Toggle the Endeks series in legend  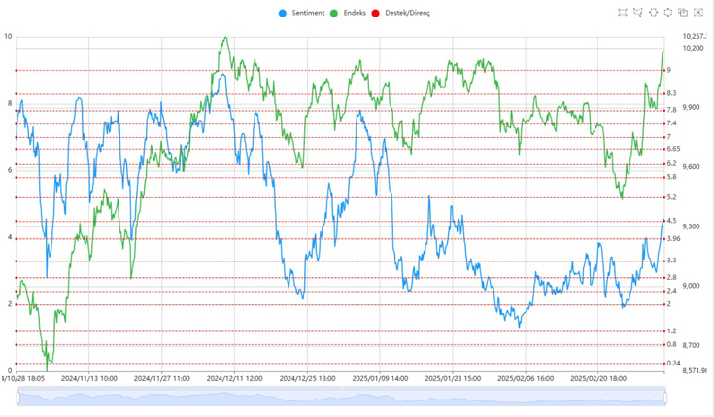point(354,14)
